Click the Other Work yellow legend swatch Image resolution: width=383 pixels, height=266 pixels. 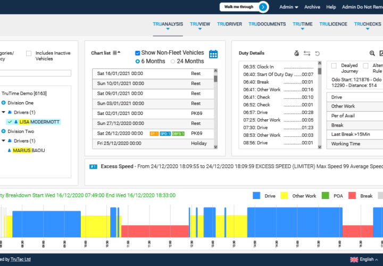[284, 196]
